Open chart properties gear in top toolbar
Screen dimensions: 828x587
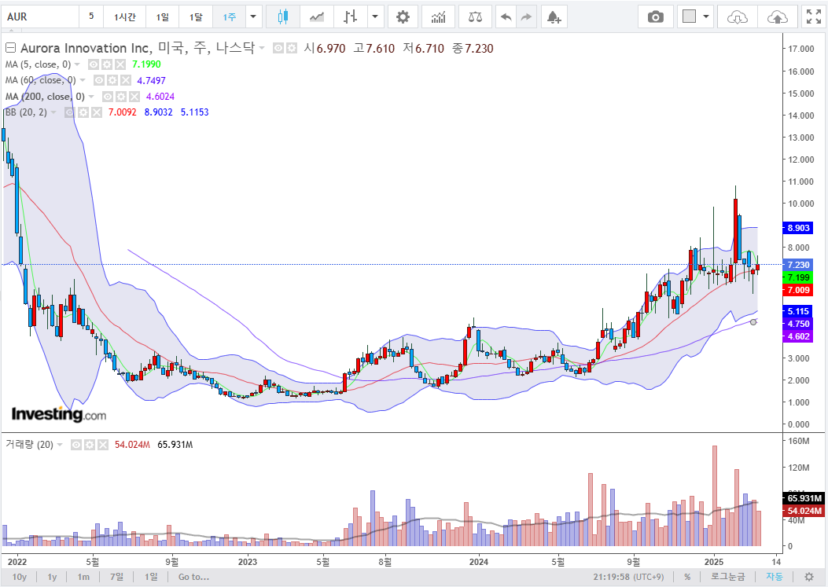coord(403,17)
